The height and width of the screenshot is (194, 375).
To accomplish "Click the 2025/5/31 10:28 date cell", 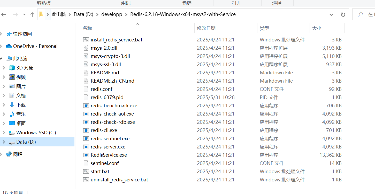I will pos(216,97).
